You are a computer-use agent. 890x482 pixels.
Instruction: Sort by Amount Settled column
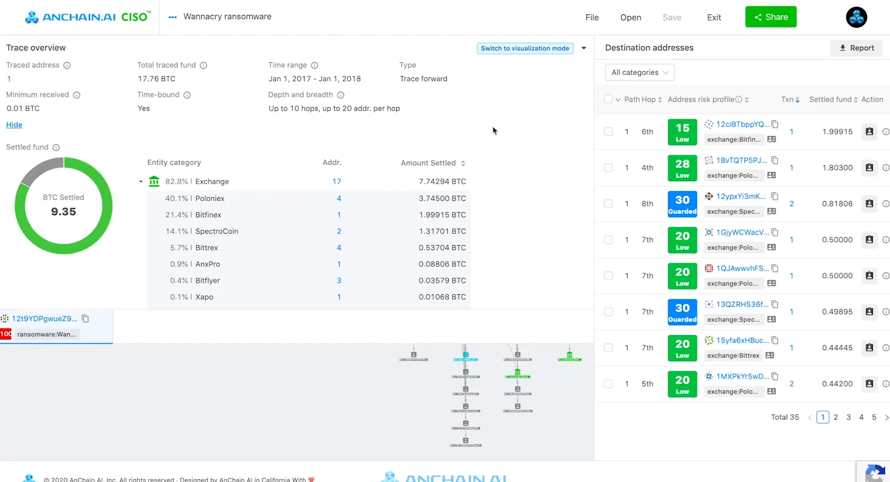pos(463,163)
